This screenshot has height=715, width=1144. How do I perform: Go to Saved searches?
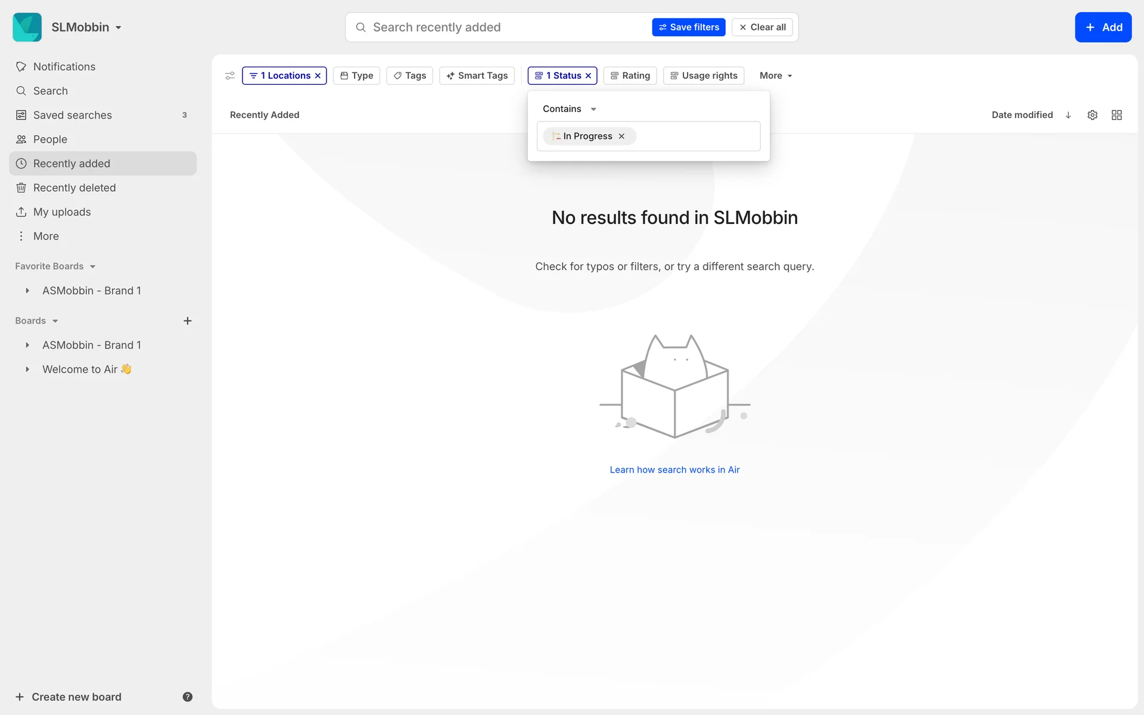[73, 115]
